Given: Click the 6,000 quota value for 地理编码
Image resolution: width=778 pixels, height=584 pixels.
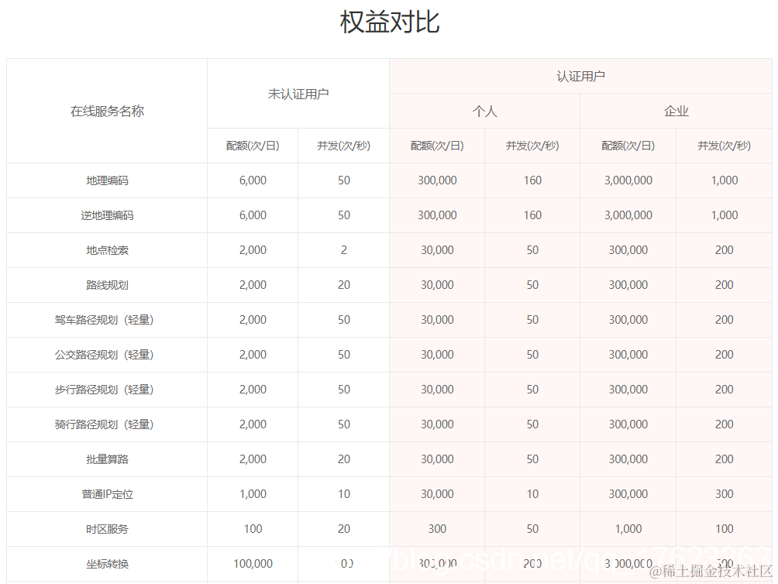Looking at the screenshot, I should pos(252,180).
